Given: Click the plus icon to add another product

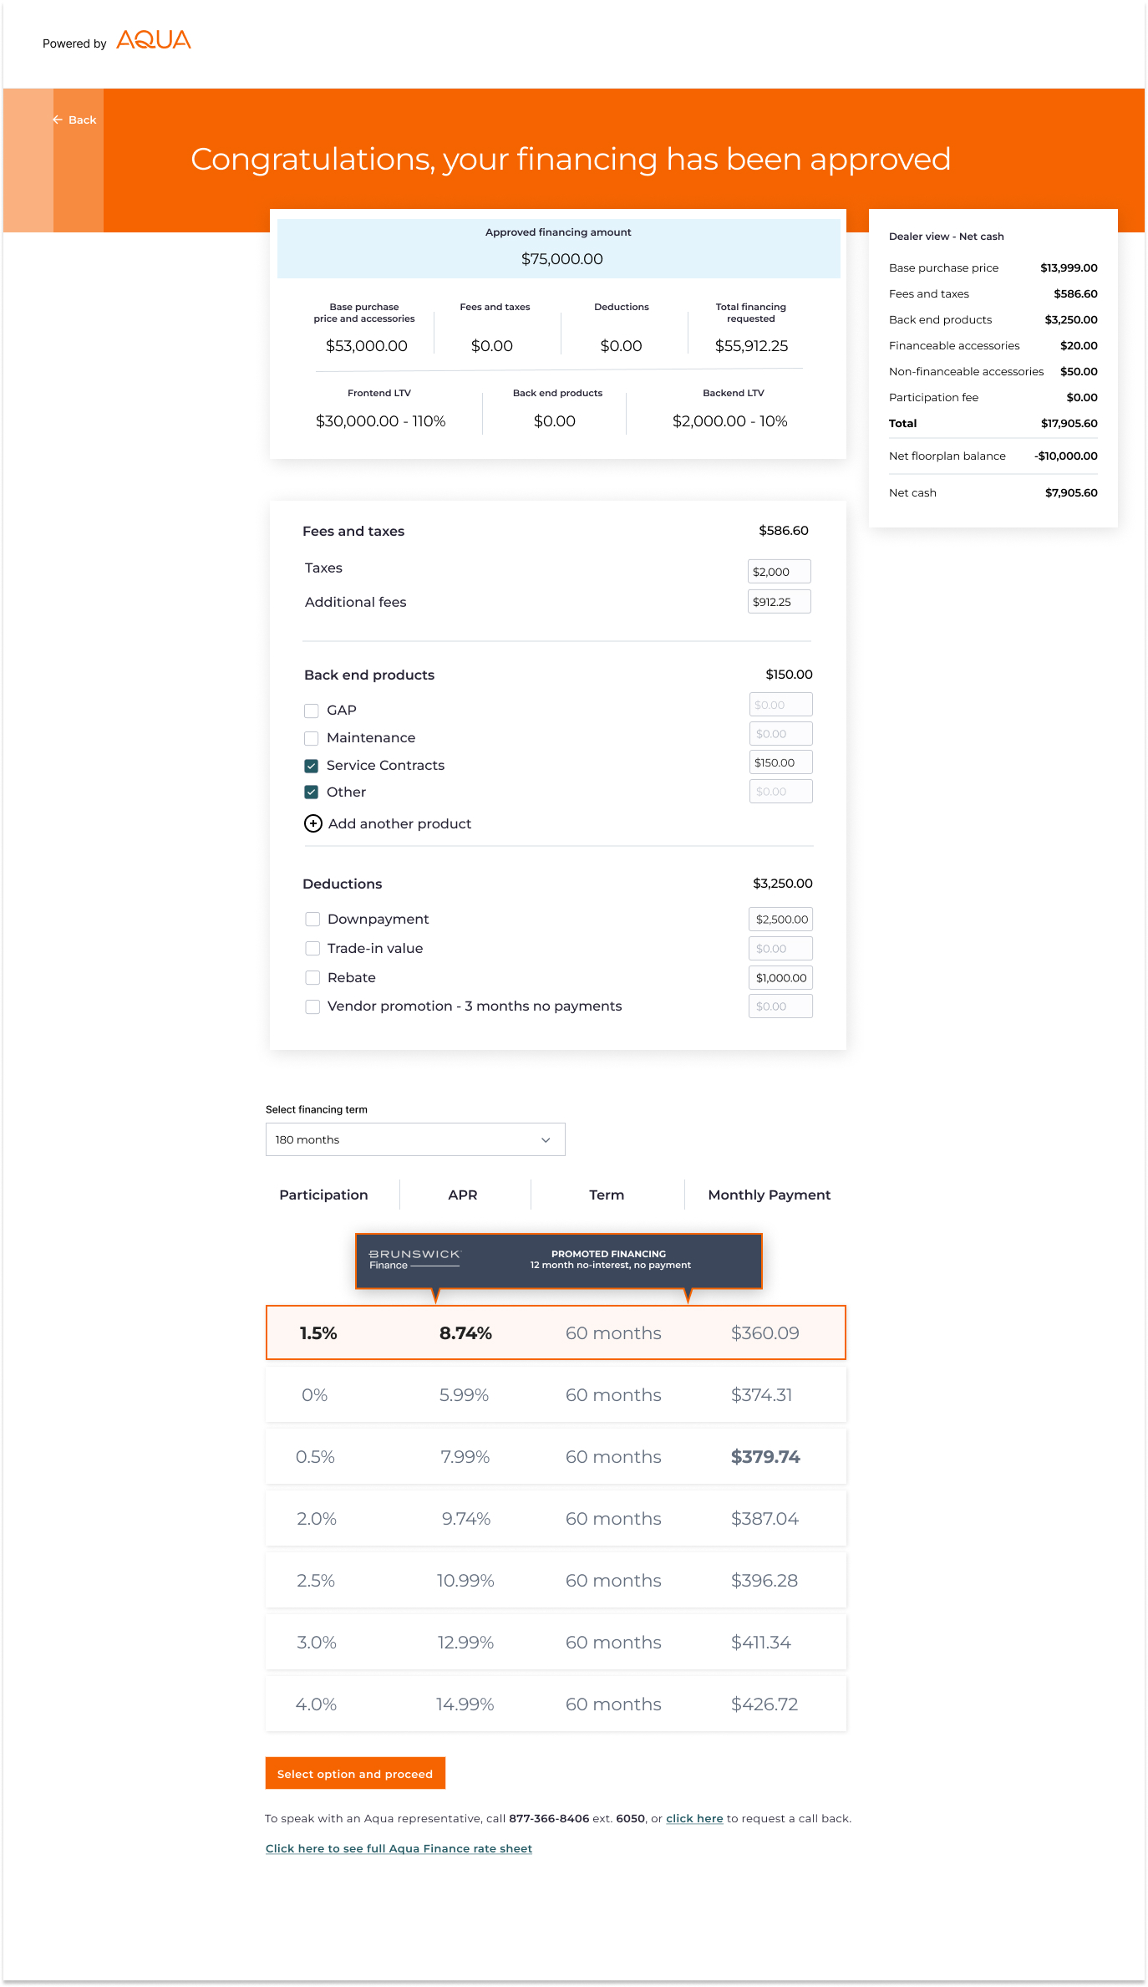Looking at the screenshot, I should (312, 823).
